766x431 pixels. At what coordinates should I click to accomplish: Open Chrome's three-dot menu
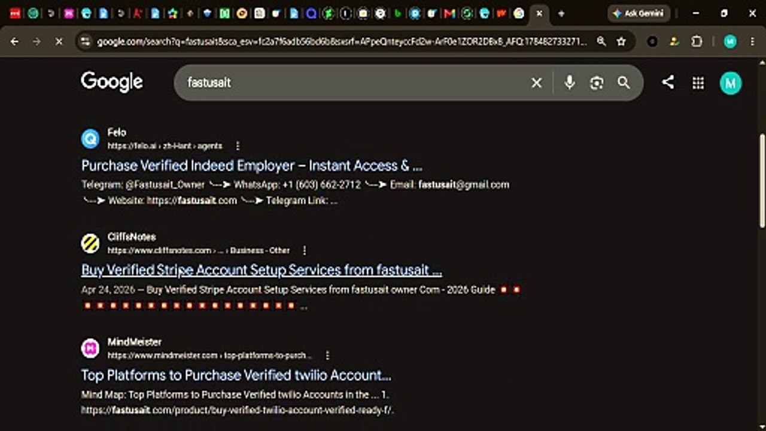pyautogui.click(x=752, y=41)
